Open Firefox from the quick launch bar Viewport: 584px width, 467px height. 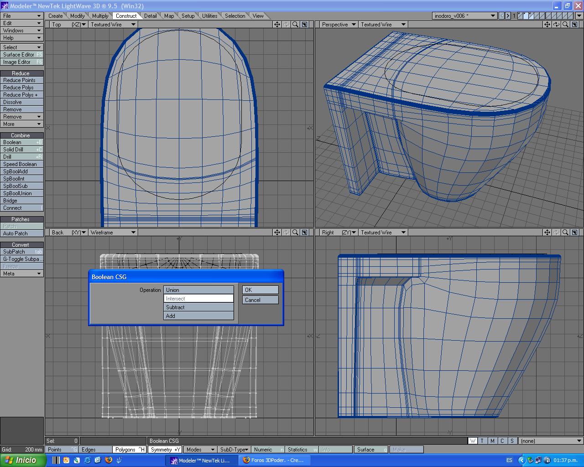(108, 460)
